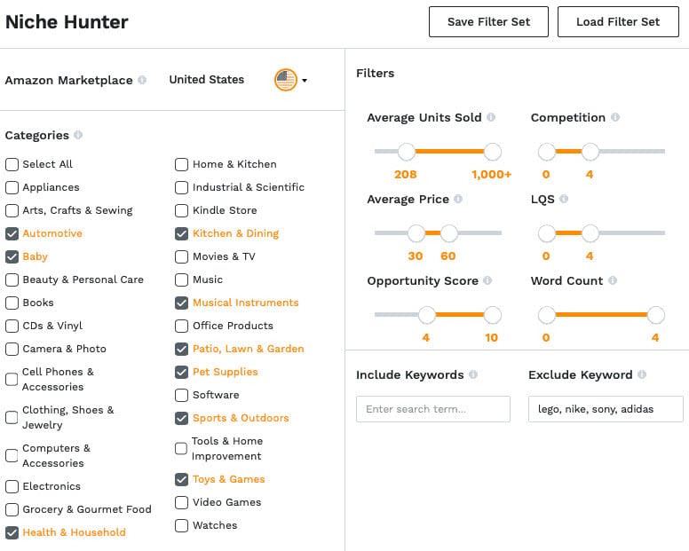Click LQS maximum slider handle
This screenshot has height=551, width=689.
click(x=590, y=233)
